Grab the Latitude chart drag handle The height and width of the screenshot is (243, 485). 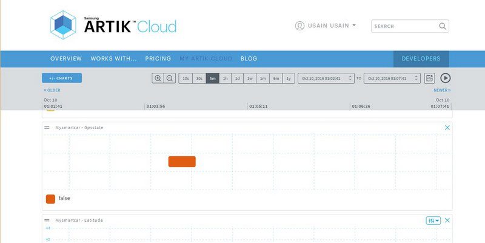[47, 220]
